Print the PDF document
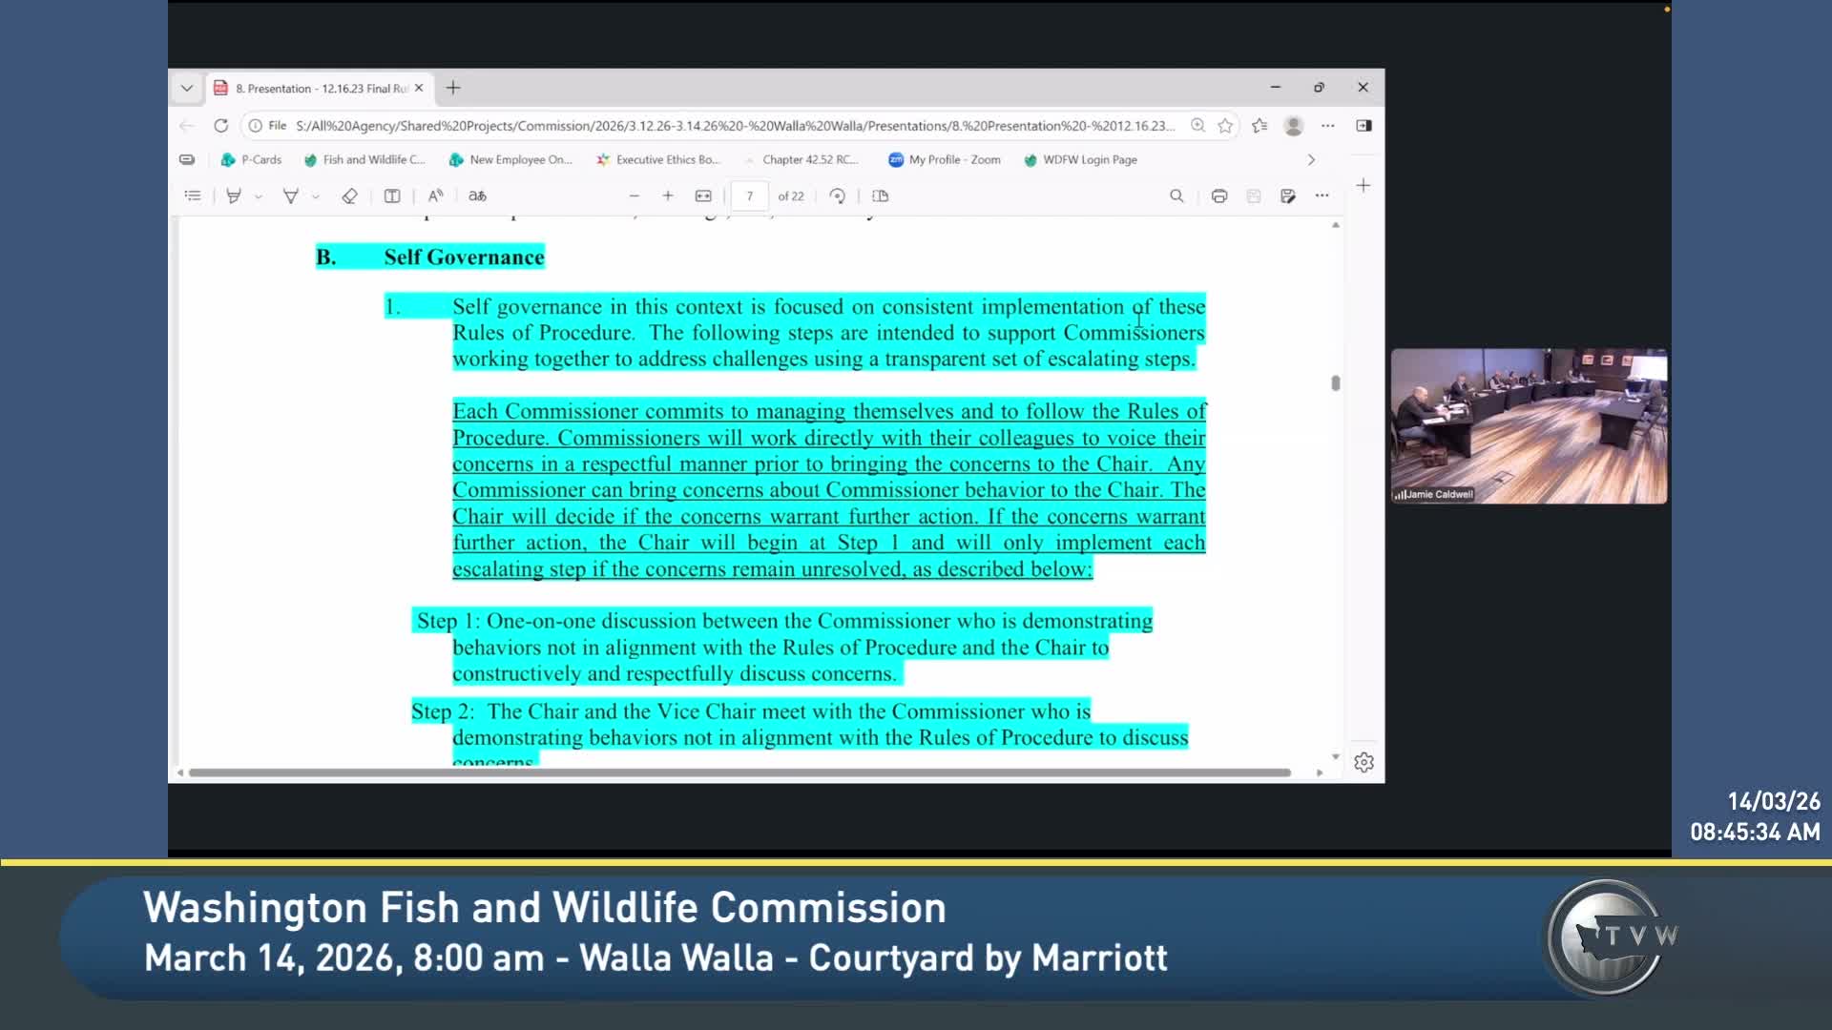1832x1030 pixels. click(1218, 196)
